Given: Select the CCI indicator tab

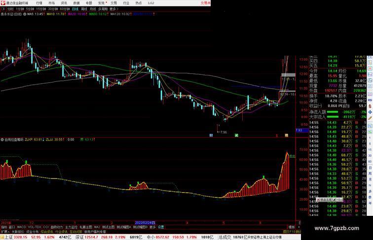Looking at the screenshot, I should tap(46, 227).
